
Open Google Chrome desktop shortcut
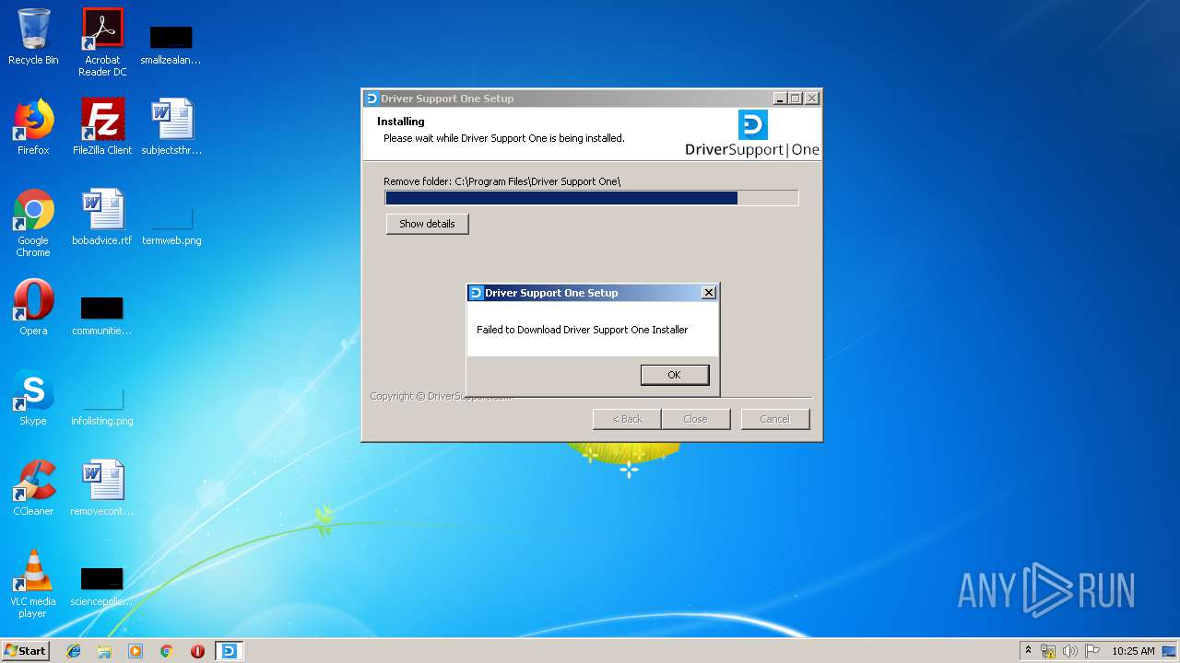pos(33,224)
